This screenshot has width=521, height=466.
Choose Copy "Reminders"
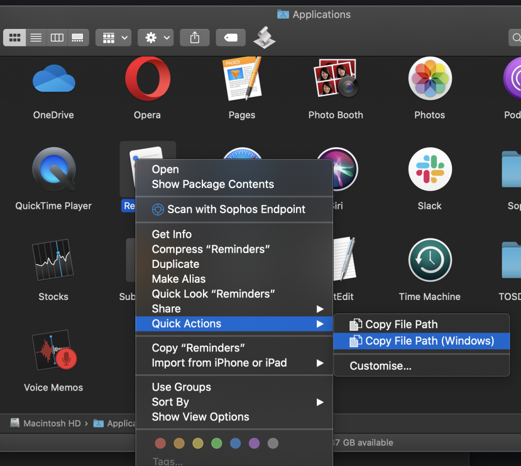[x=234, y=348]
